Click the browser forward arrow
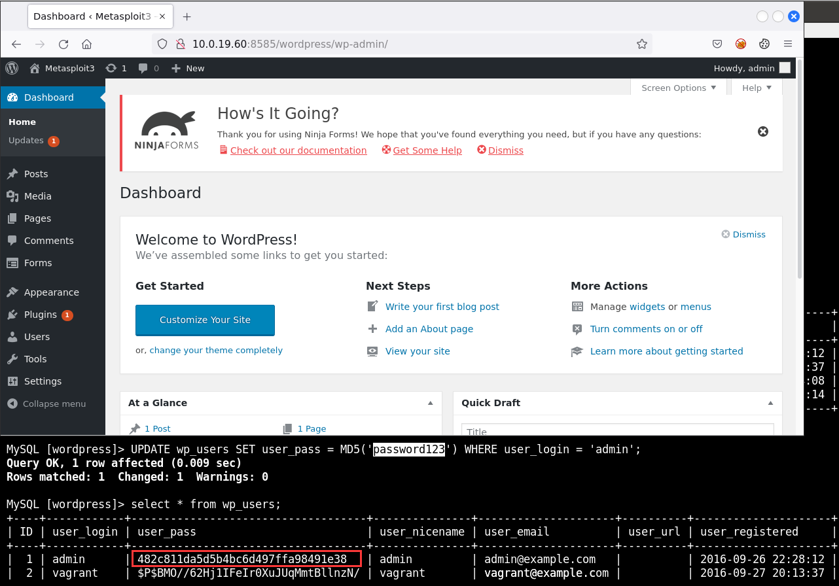This screenshot has width=839, height=586. (x=40, y=44)
